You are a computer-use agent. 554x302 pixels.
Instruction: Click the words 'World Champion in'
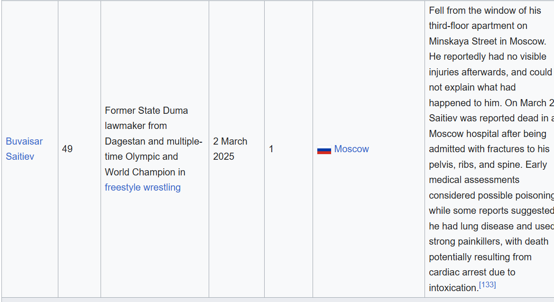pyautogui.click(x=145, y=172)
